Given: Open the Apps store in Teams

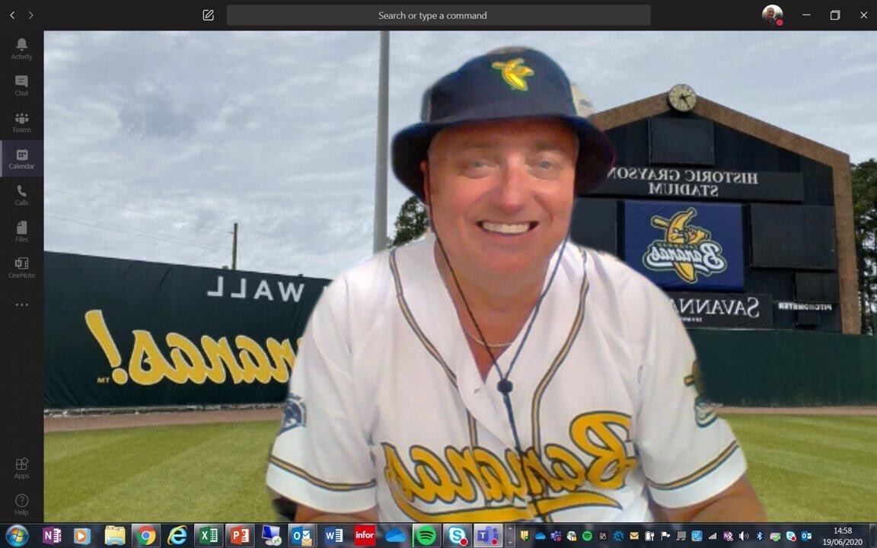Looking at the screenshot, I should tap(21, 468).
